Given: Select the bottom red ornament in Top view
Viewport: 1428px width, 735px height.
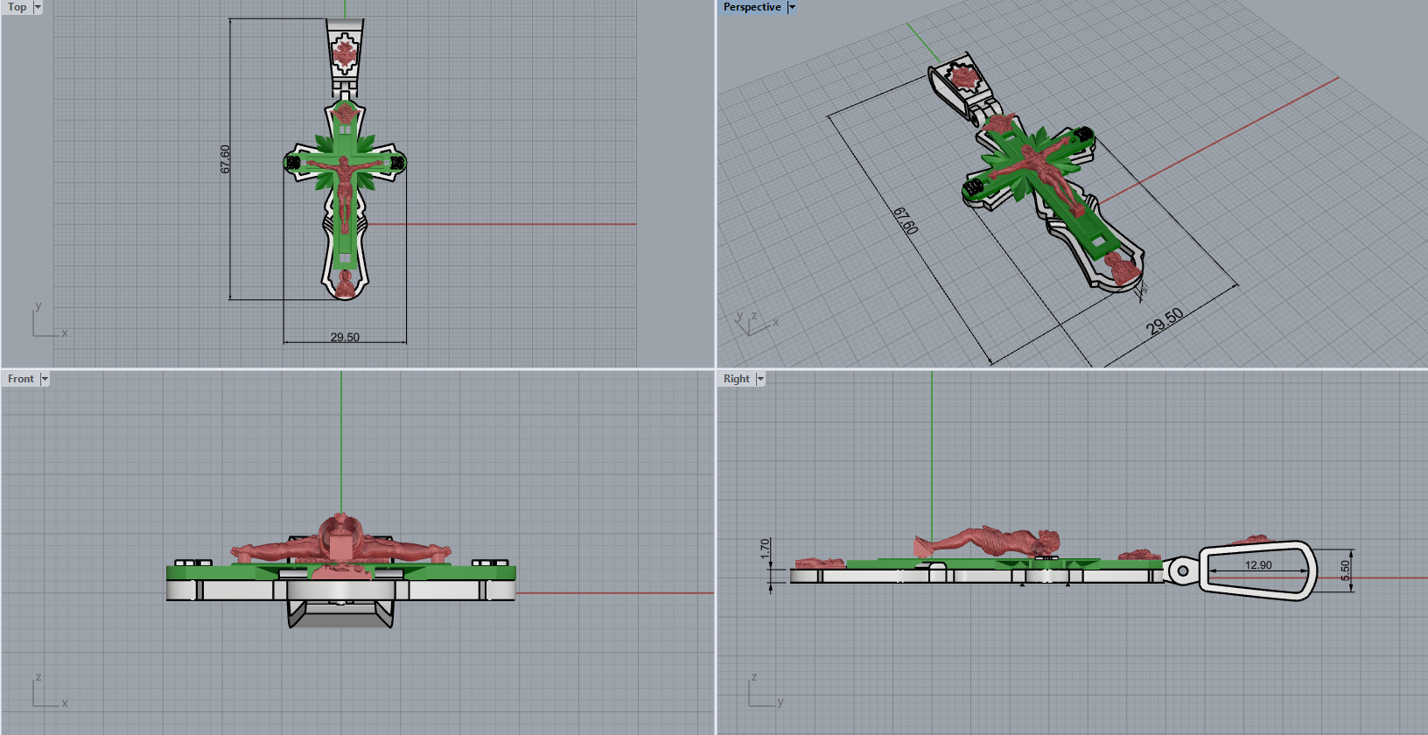Looking at the screenshot, I should click(x=345, y=285).
